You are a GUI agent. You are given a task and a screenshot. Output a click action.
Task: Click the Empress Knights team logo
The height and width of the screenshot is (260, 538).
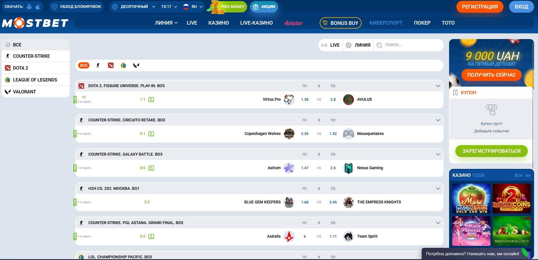pyautogui.click(x=349, y=202)
